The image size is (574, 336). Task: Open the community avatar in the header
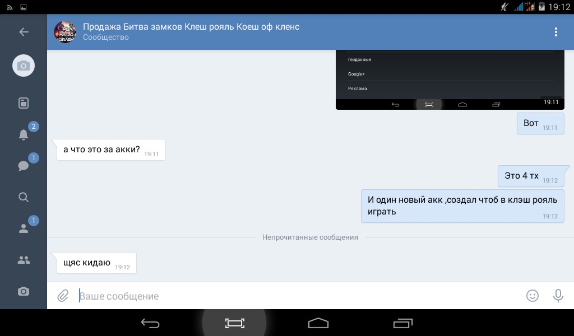[65, 32]
